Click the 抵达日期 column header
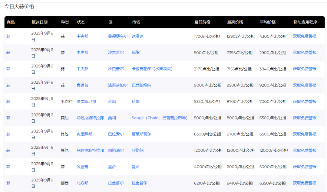The height and width of the screenshot is (192, 327). (x=39, y=22)
